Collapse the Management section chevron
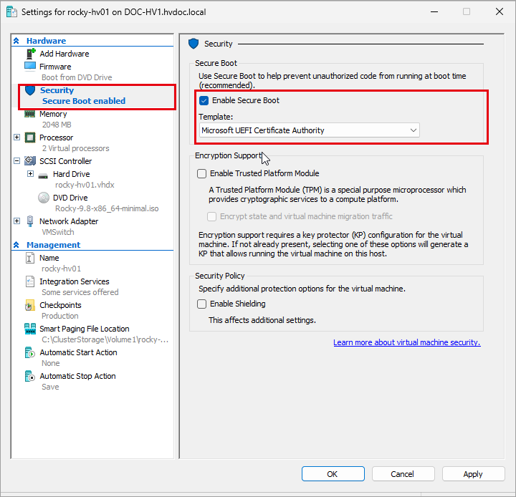The width and height of the screenshot is (516, 497). tap(16, 245)
